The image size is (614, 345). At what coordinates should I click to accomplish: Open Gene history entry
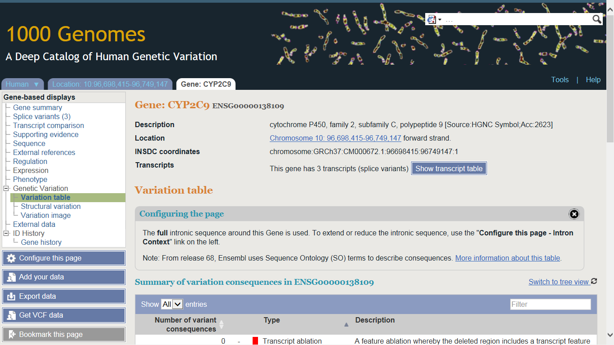(41, 242)
